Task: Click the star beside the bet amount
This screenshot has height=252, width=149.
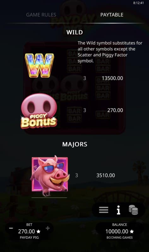Action: point(38,232)
